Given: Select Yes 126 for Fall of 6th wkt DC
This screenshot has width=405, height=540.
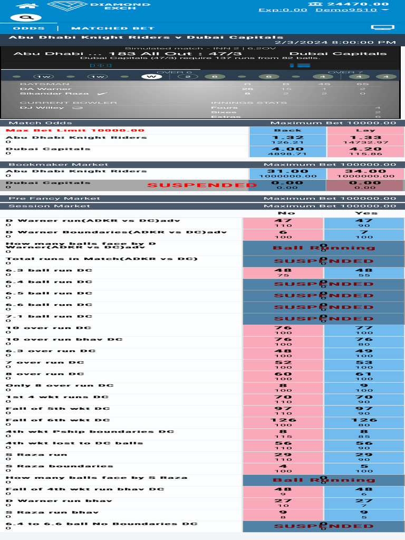Looking at the screenshot, I should [x=364, y=422].
